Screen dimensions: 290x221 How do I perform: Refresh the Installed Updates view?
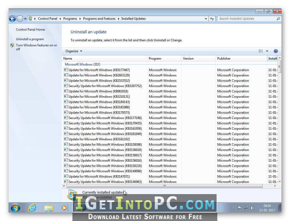pyautogui.click(x=212, y=19)
